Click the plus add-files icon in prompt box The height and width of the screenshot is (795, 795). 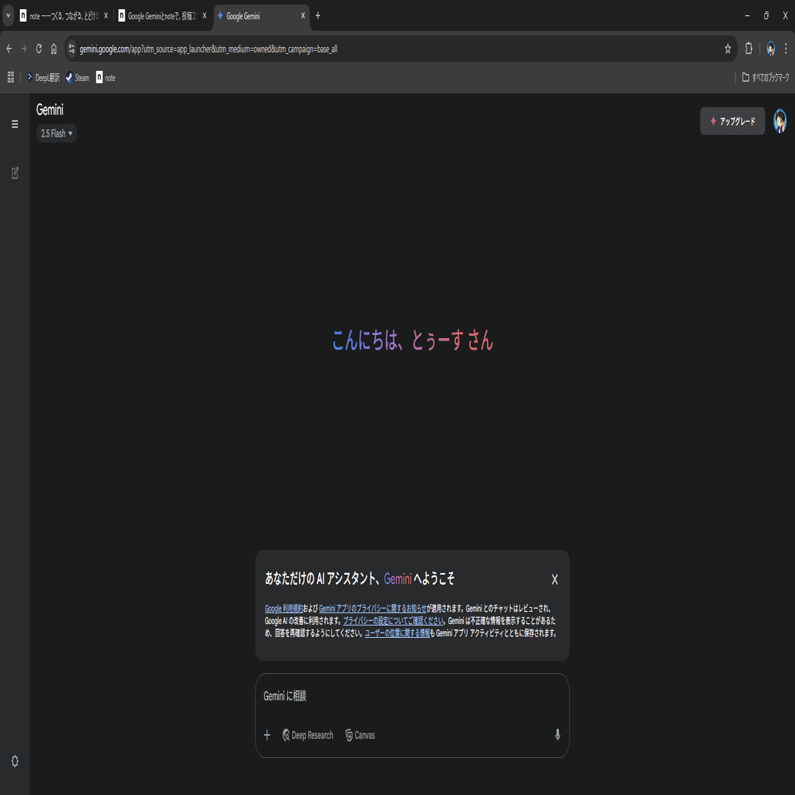267,735
